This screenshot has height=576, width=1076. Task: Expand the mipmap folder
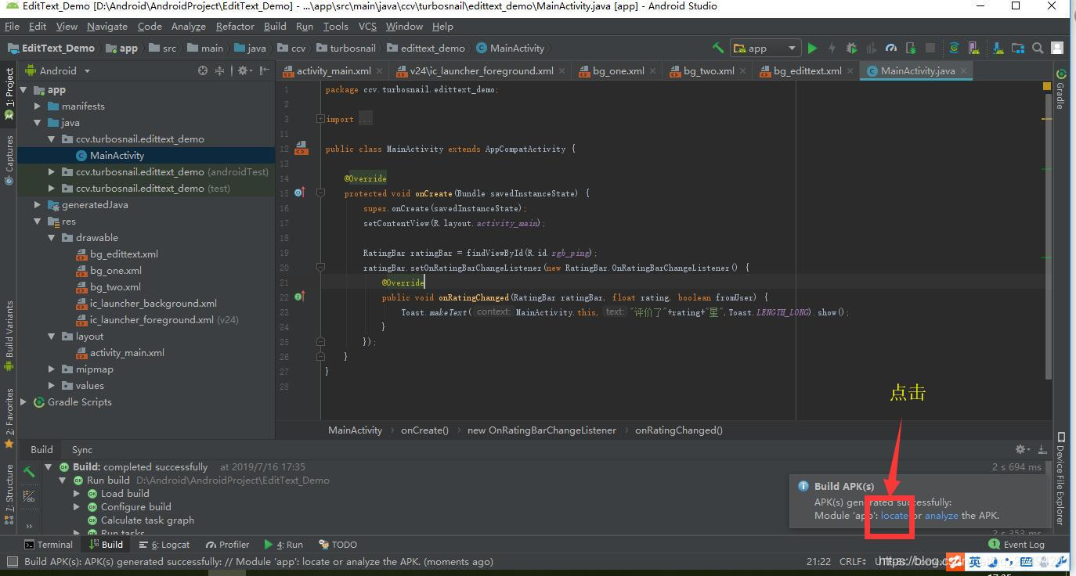click(52, 369)
